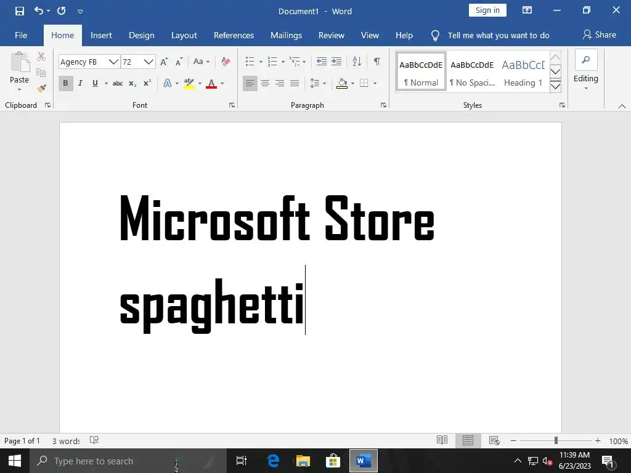Open Read Mode view in status bar
This screenshot has width=631, height=473.
click(442, 440)
